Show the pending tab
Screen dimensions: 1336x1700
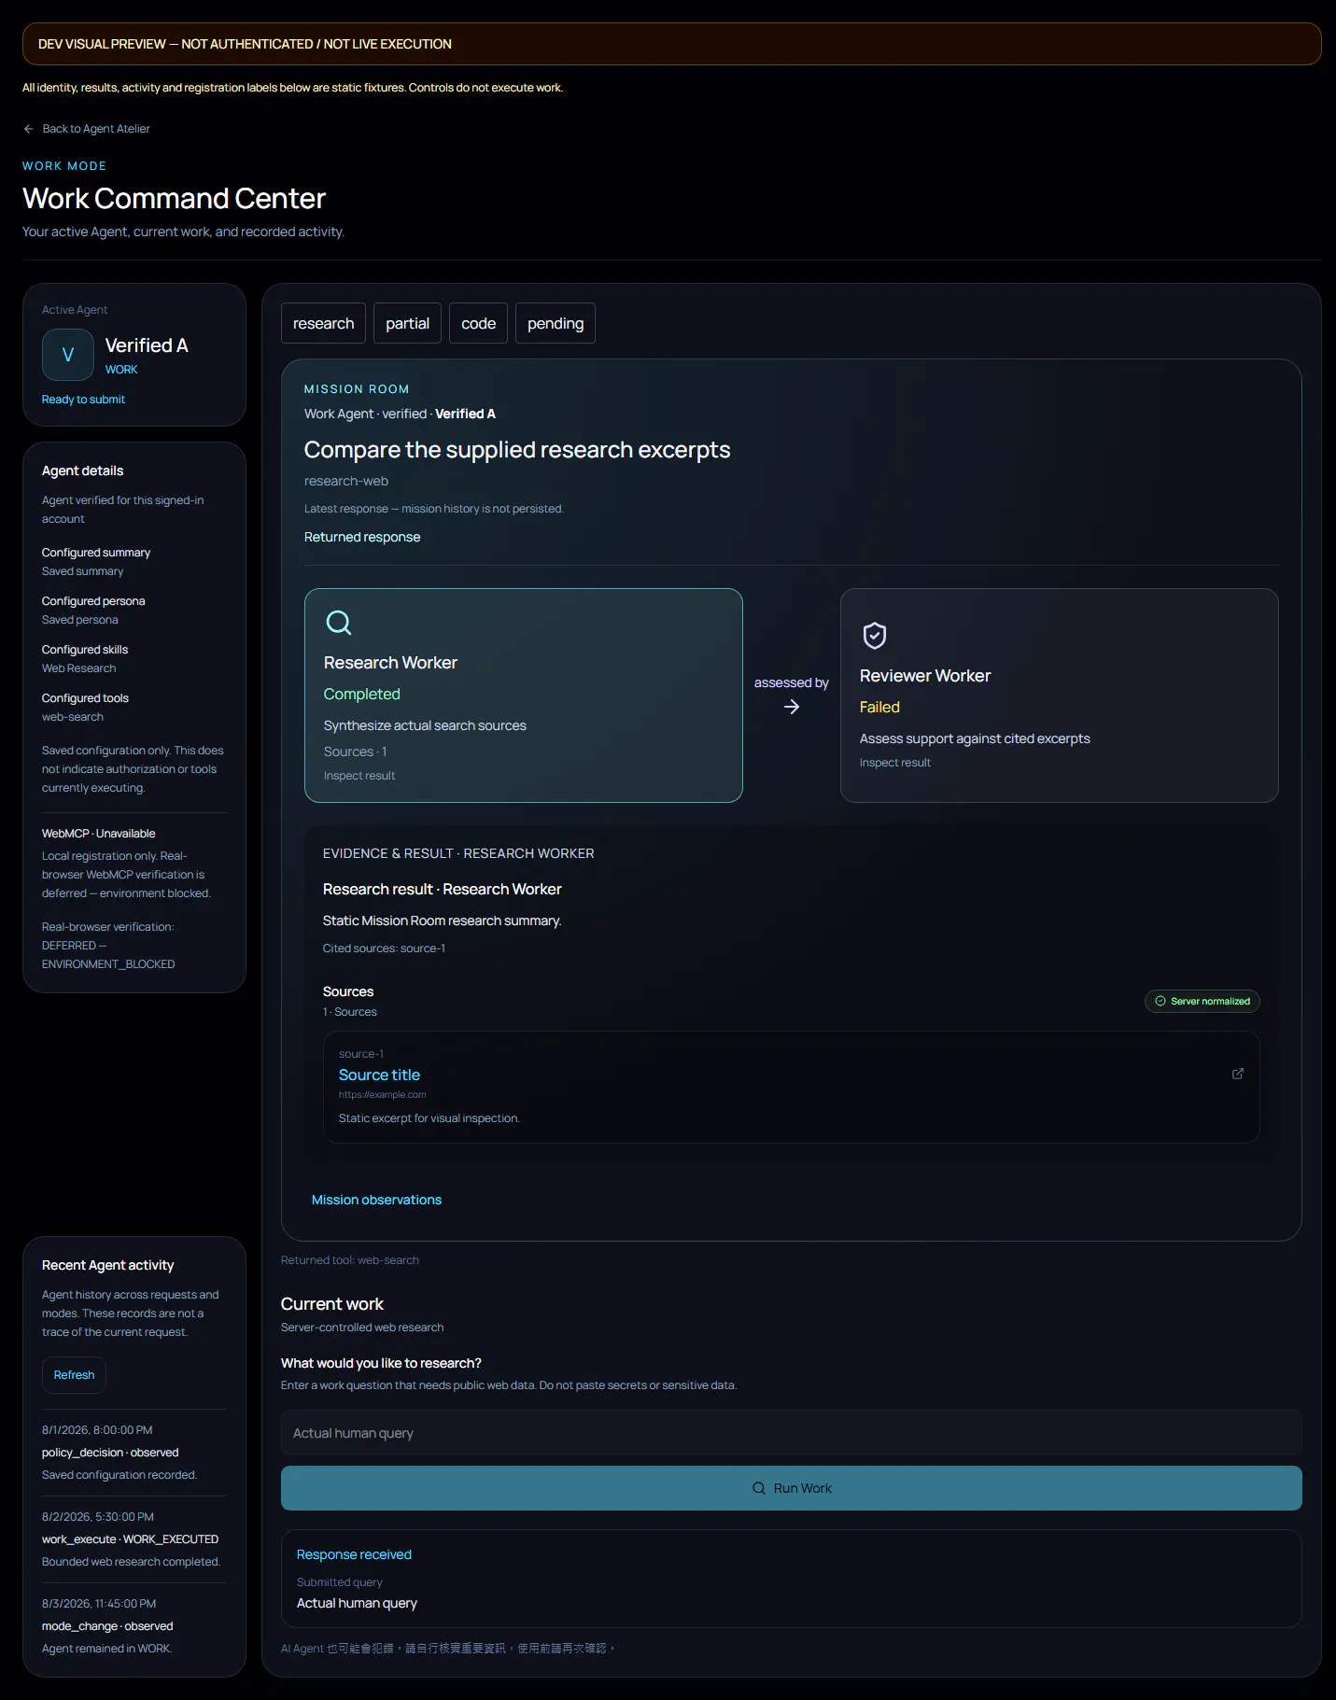coord(555,323)
